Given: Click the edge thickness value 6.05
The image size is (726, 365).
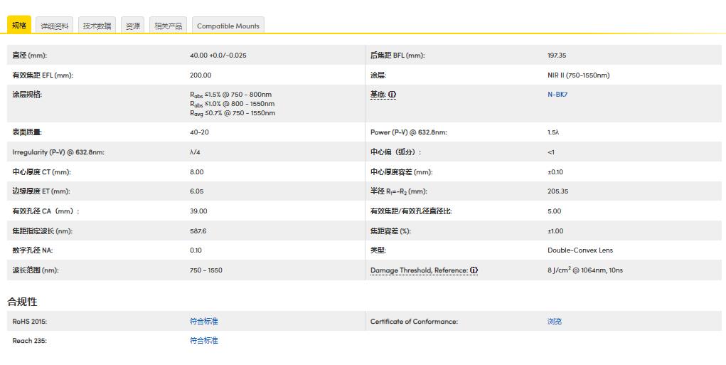Looking at the screenshot, I should coord(197,191).
